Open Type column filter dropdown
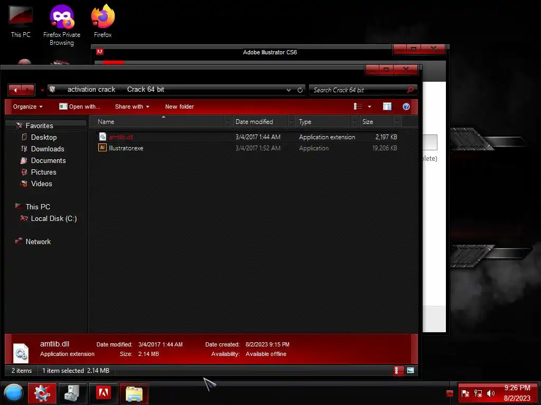541x405 pixels. click(355, 122)
